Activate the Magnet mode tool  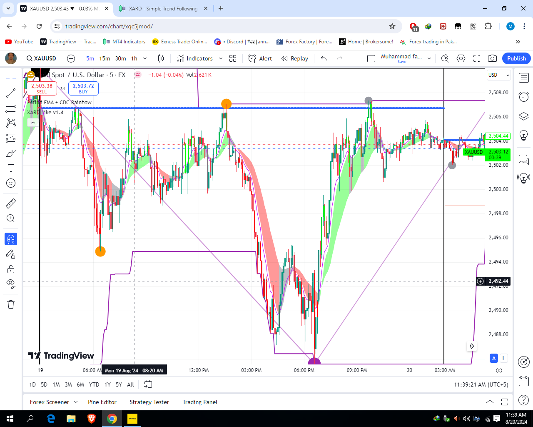pos(11,239)
